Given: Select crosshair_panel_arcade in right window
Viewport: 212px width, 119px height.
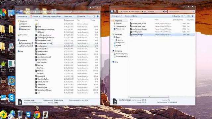Looking at the screenshot, I should (x=139, y=23).
